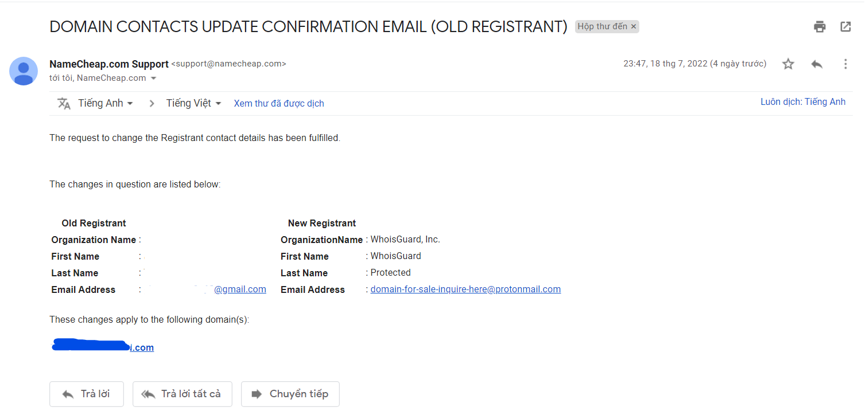Click the sender avatar profile picture
Screen dimensions: 866x415
pos(24,71)
